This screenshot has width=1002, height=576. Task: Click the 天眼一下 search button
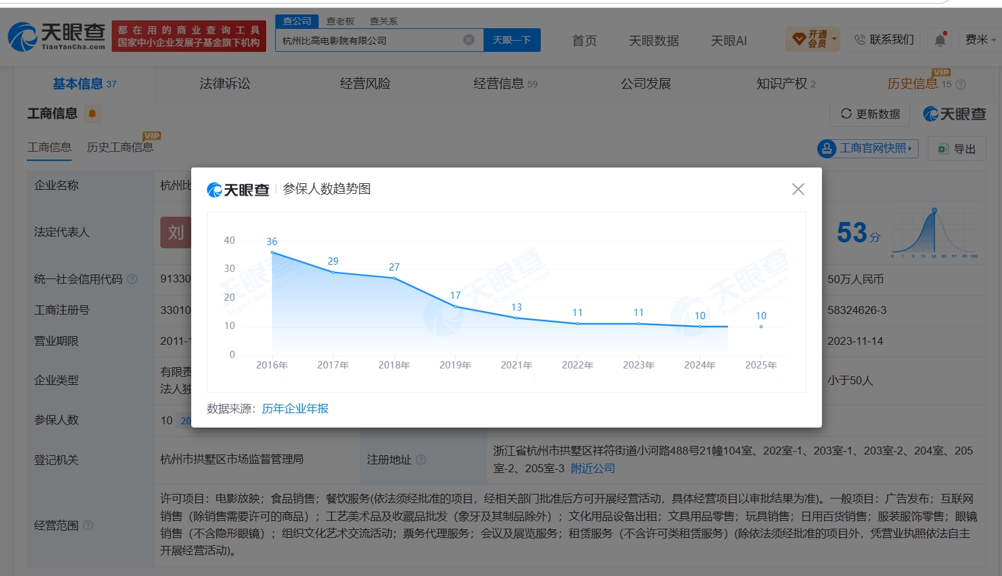coord(512,40)
